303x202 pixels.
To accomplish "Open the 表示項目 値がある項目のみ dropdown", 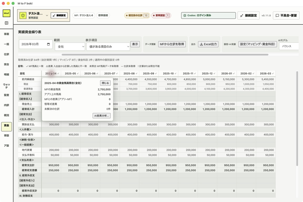I will click(108, 47).
